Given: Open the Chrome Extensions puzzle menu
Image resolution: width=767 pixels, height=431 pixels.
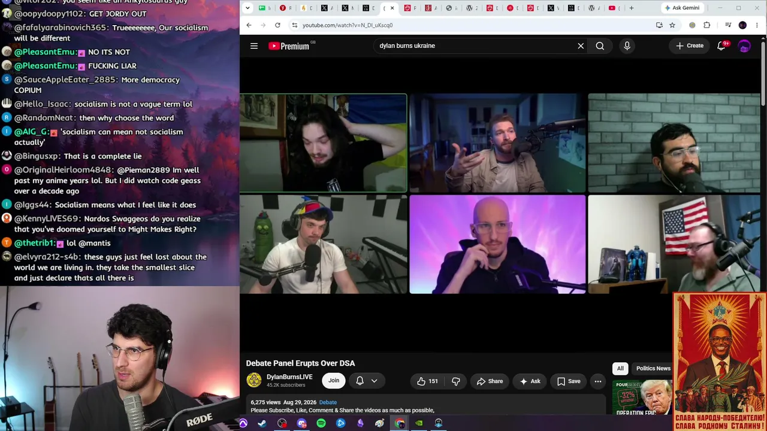Looking at the screenshot, I should pyautogui.click(x=707, y=25).
